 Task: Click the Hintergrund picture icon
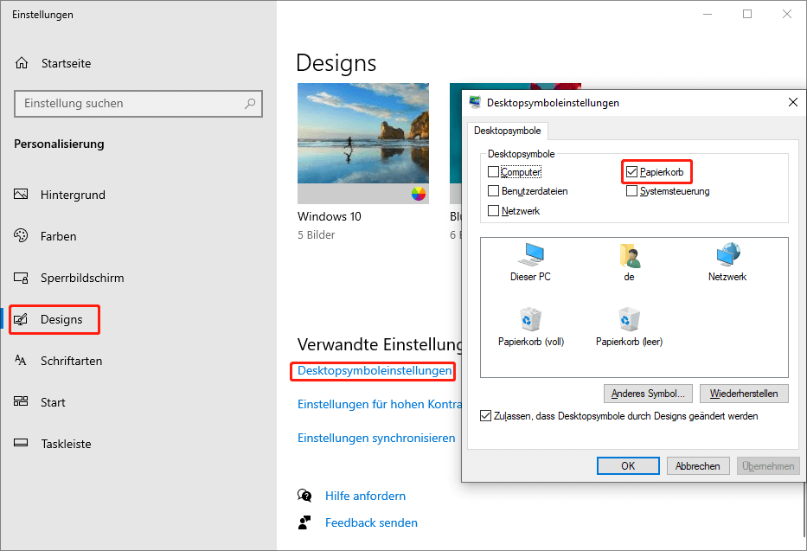coord(21,194)
